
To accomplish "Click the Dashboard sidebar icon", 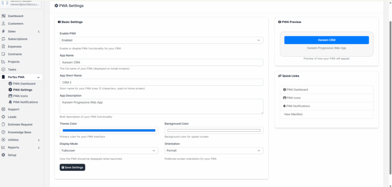I will pyautogui.click(x=3, y=16).
